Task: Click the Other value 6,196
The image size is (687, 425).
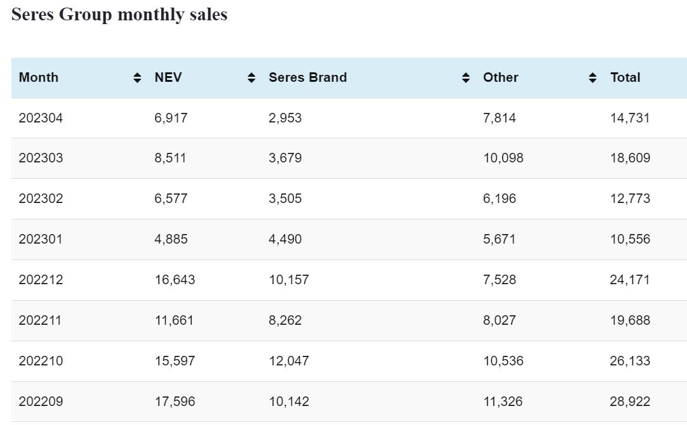Action: pyautogui.click(x=499, y=199)
